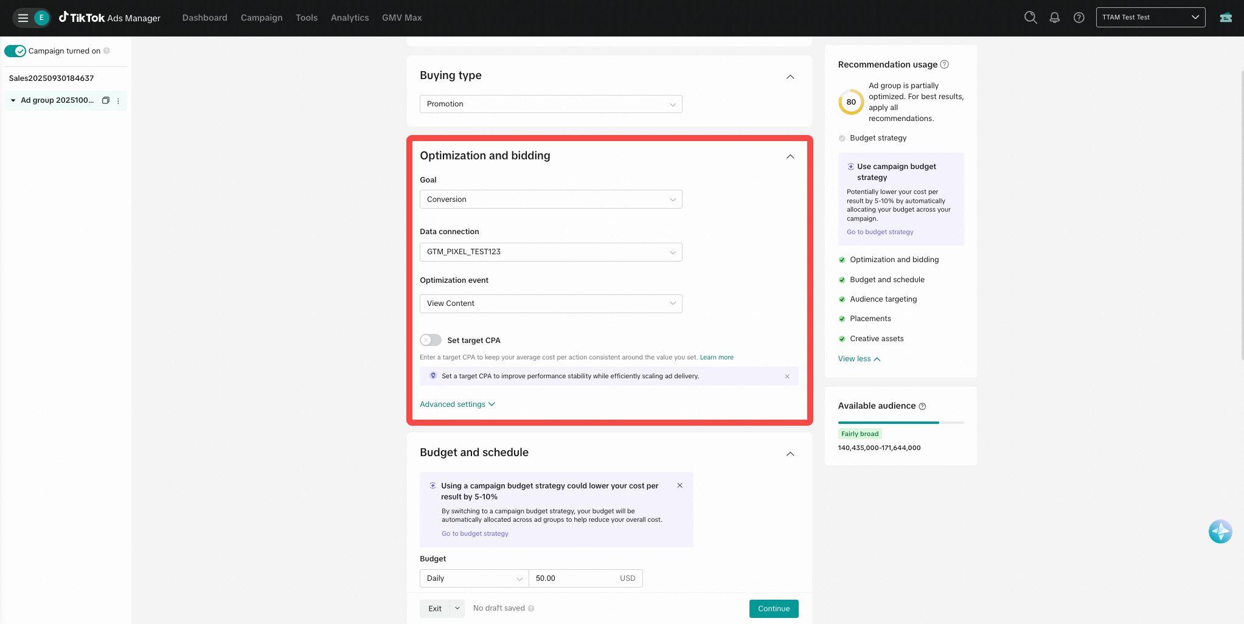Viewport: 1244px width, 624px height.
Task: Open the Optimization event dropdown
Action: (551, 303)
